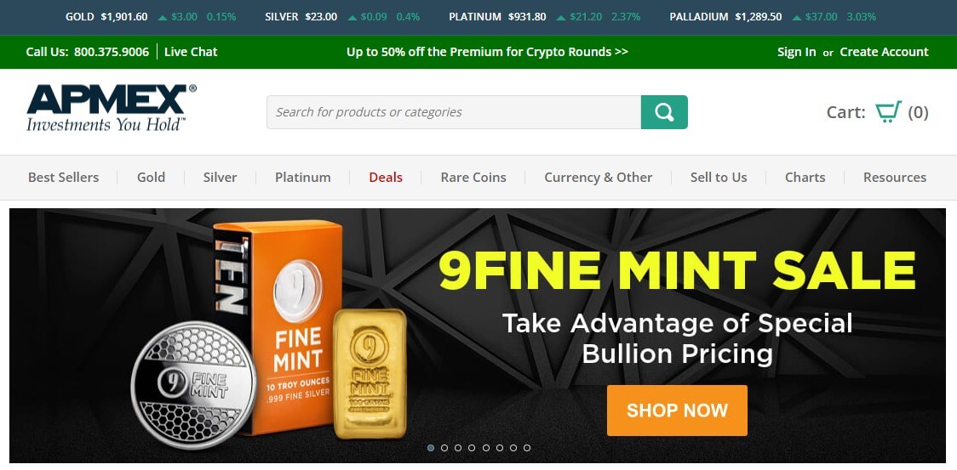Screen dimensions: 957x470
Task: Expand the Currency & Other menu
Action: (x=598, y=178)
